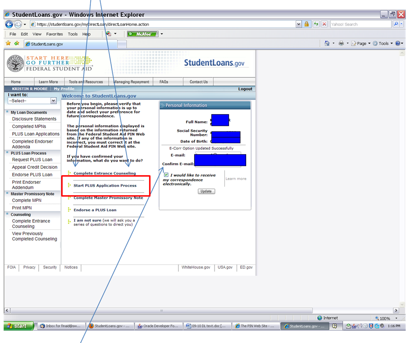Image resolution: width=406 pixels, height=343 pixels.
Task: Open a new blank browser tab
Action: [x=122, y=45]
